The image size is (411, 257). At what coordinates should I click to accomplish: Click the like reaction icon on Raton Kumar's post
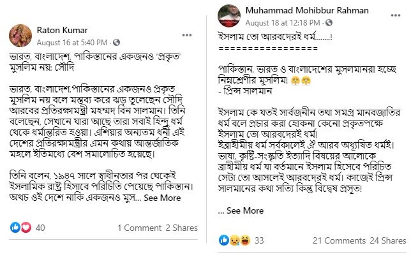15,227
